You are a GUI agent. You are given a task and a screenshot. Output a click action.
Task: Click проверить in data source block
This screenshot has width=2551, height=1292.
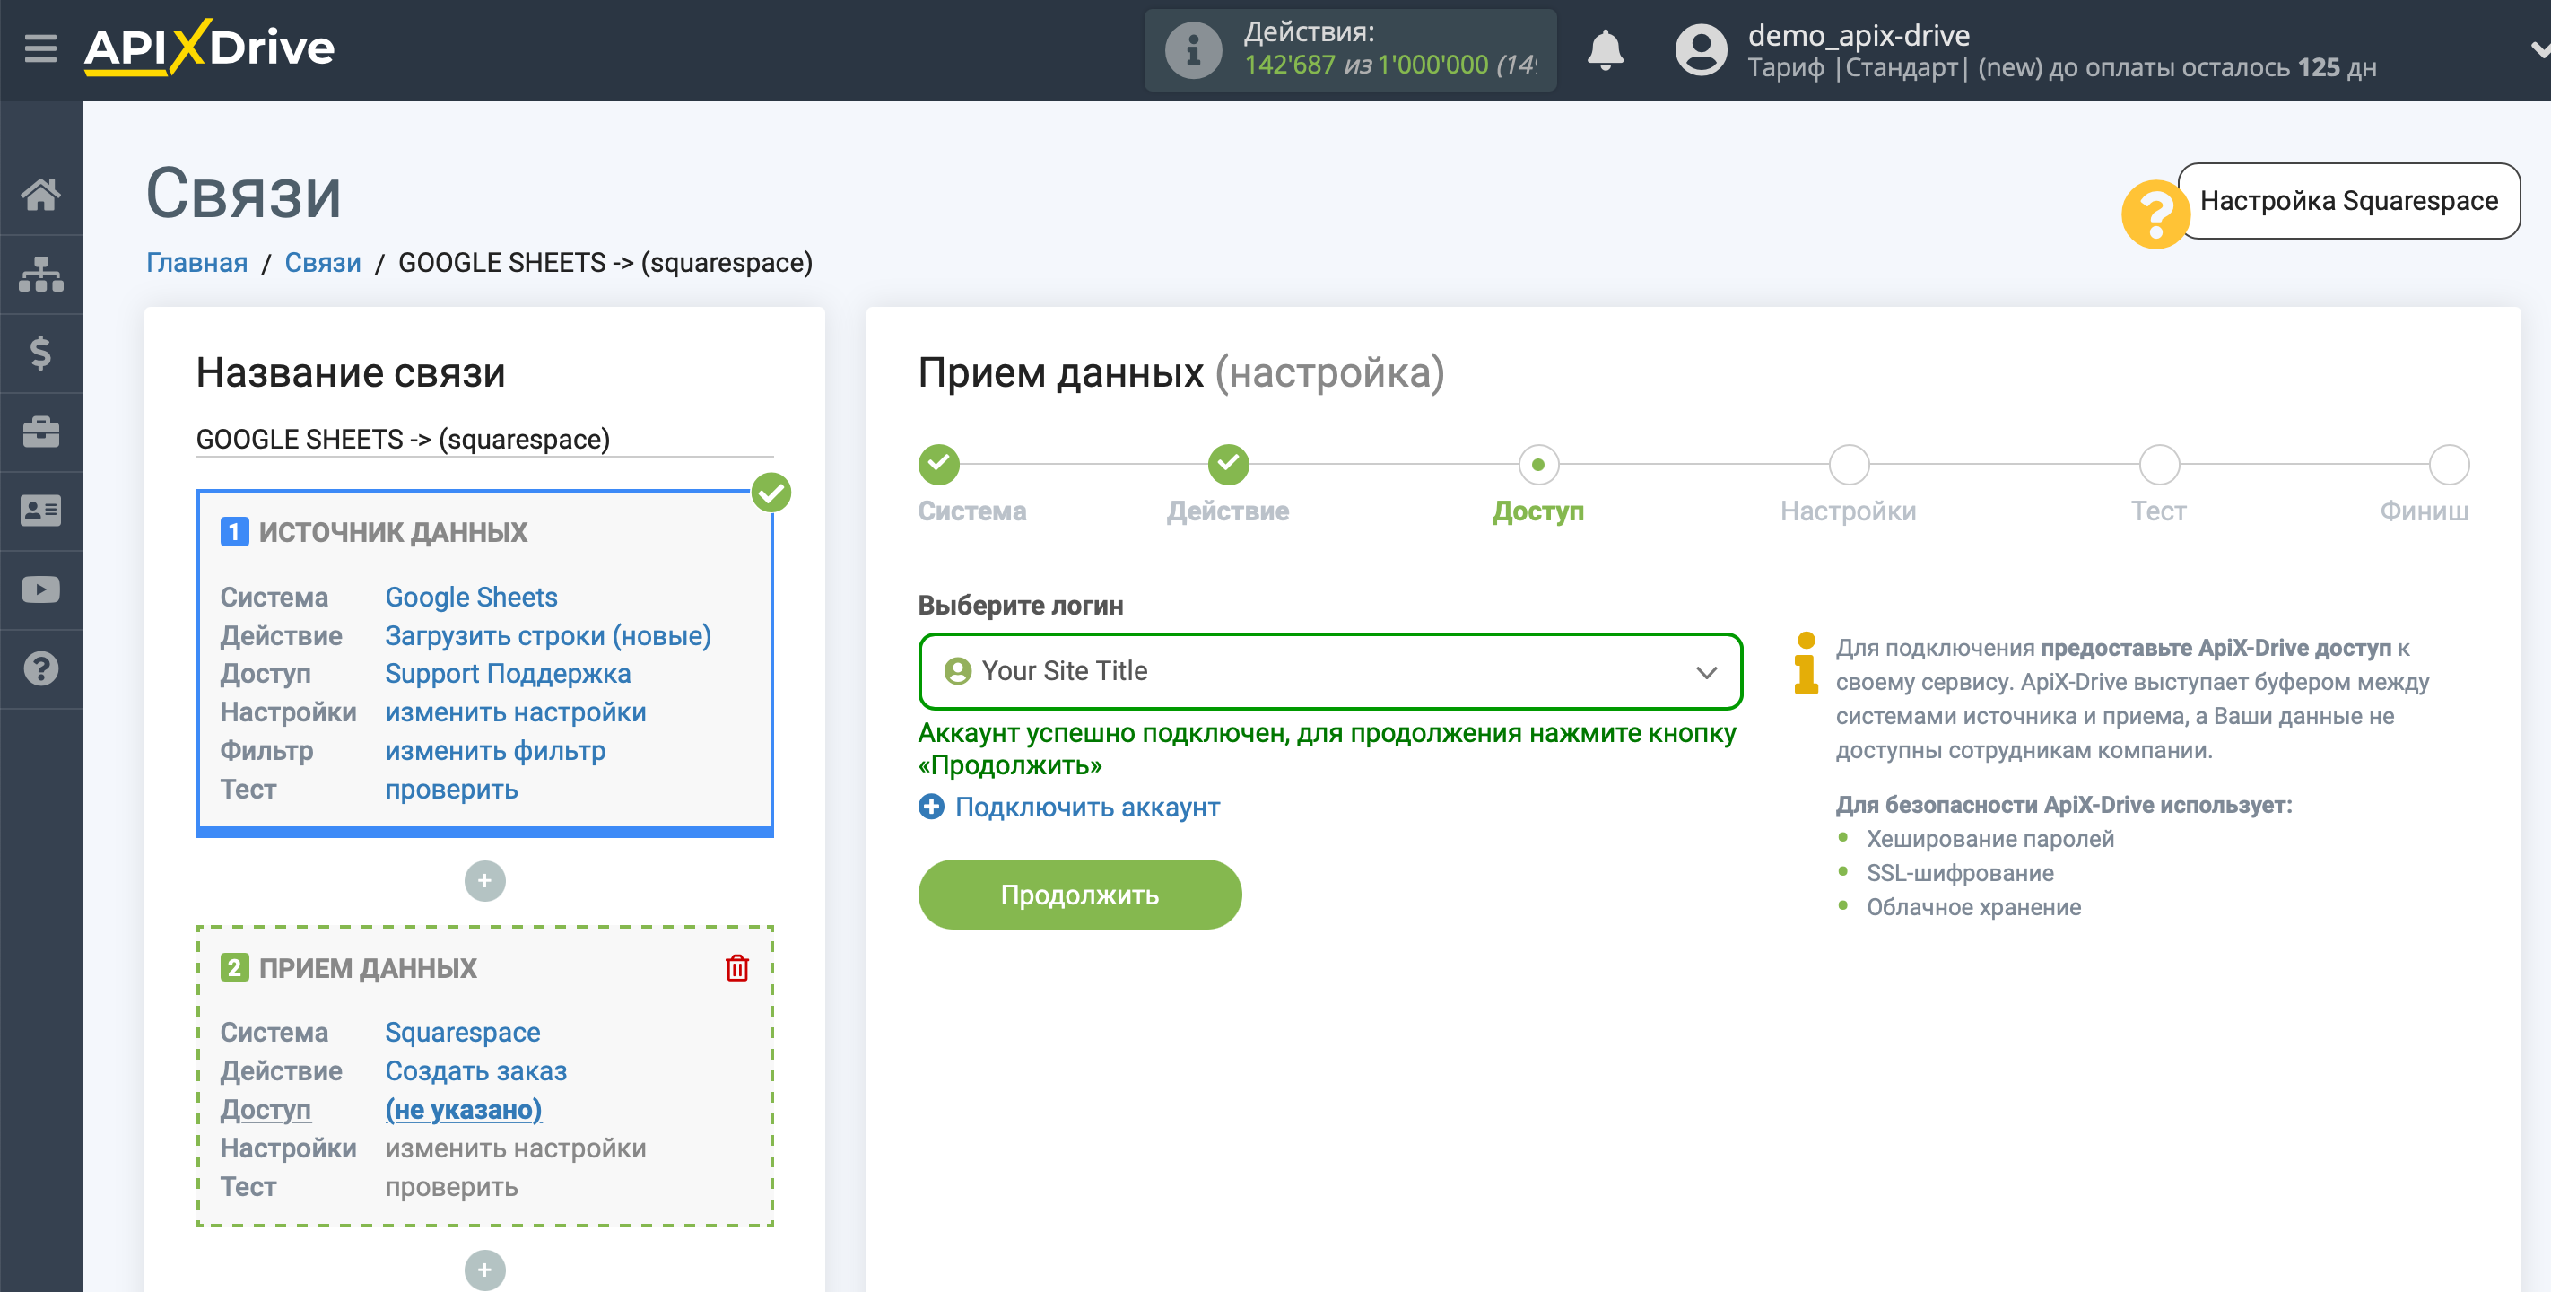click(451, 790)
